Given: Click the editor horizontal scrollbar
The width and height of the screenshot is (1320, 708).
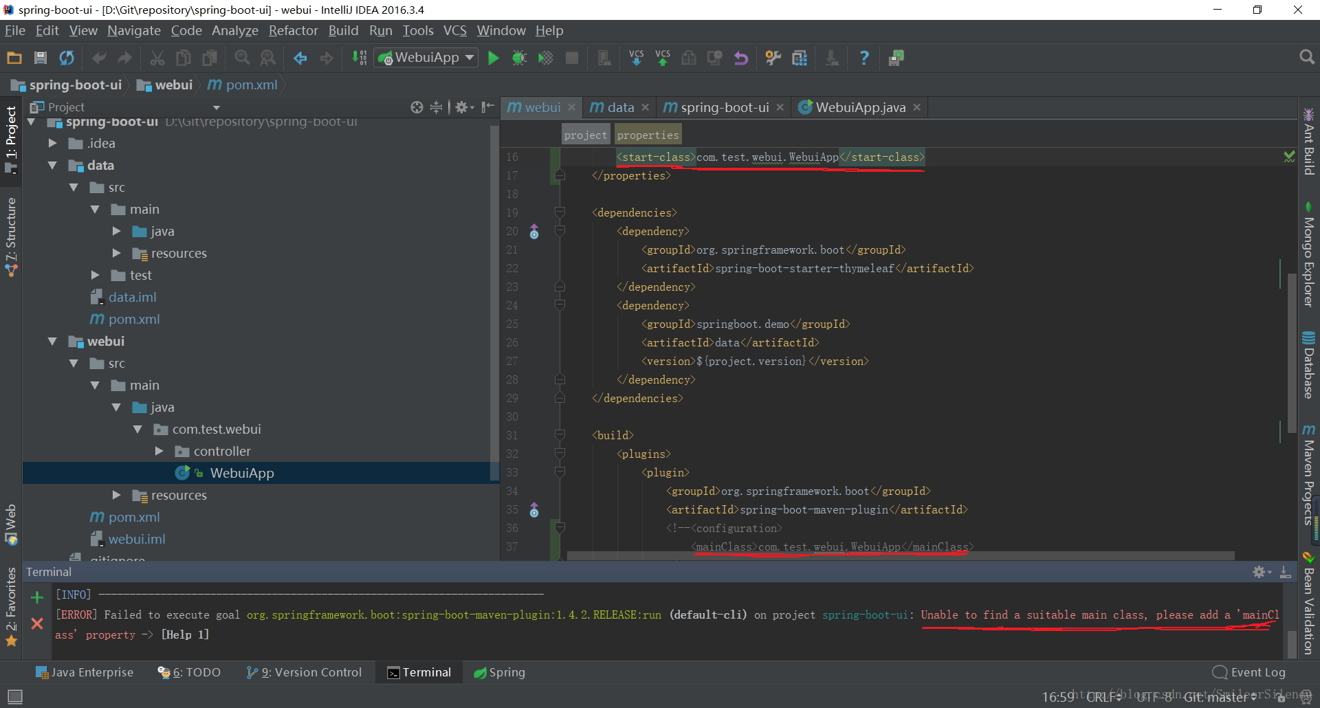Looking at the screenshot, I should pos(899,555).
